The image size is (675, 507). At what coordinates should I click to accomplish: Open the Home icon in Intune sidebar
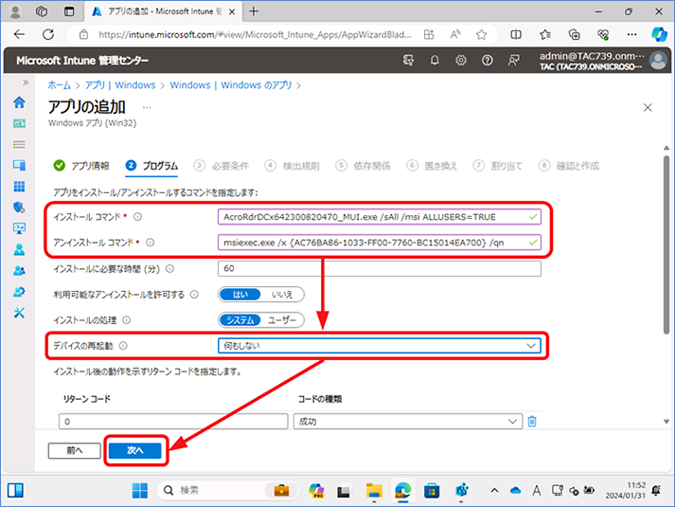19,102
